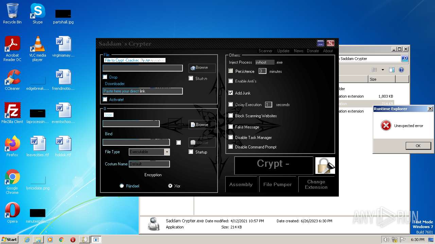Viewport: 435px width, 244px height.
Task: Expand the Explorer view options arrow
Action: click(383, 70)
